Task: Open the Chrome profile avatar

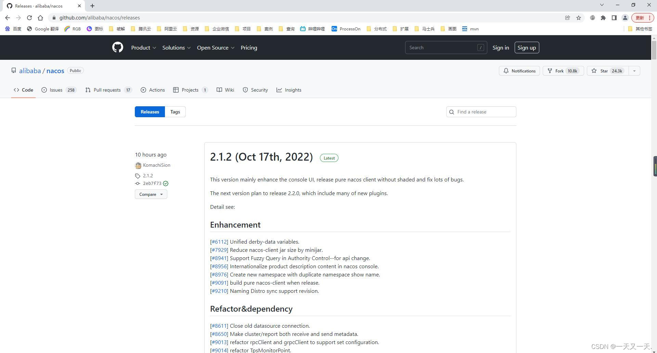Action: point(625,18)
